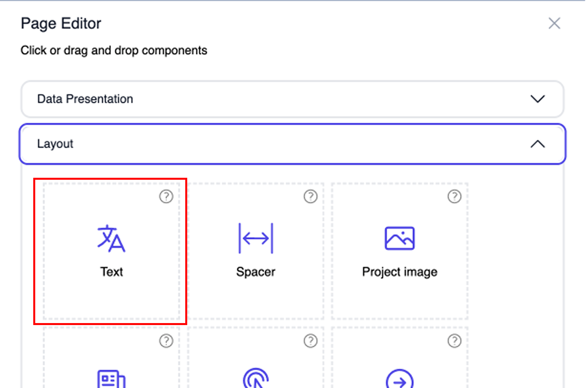Collapse the Layout section
The width and height of the screenshot is (587, 388).
pyautogui.click(x=292, y=144)
